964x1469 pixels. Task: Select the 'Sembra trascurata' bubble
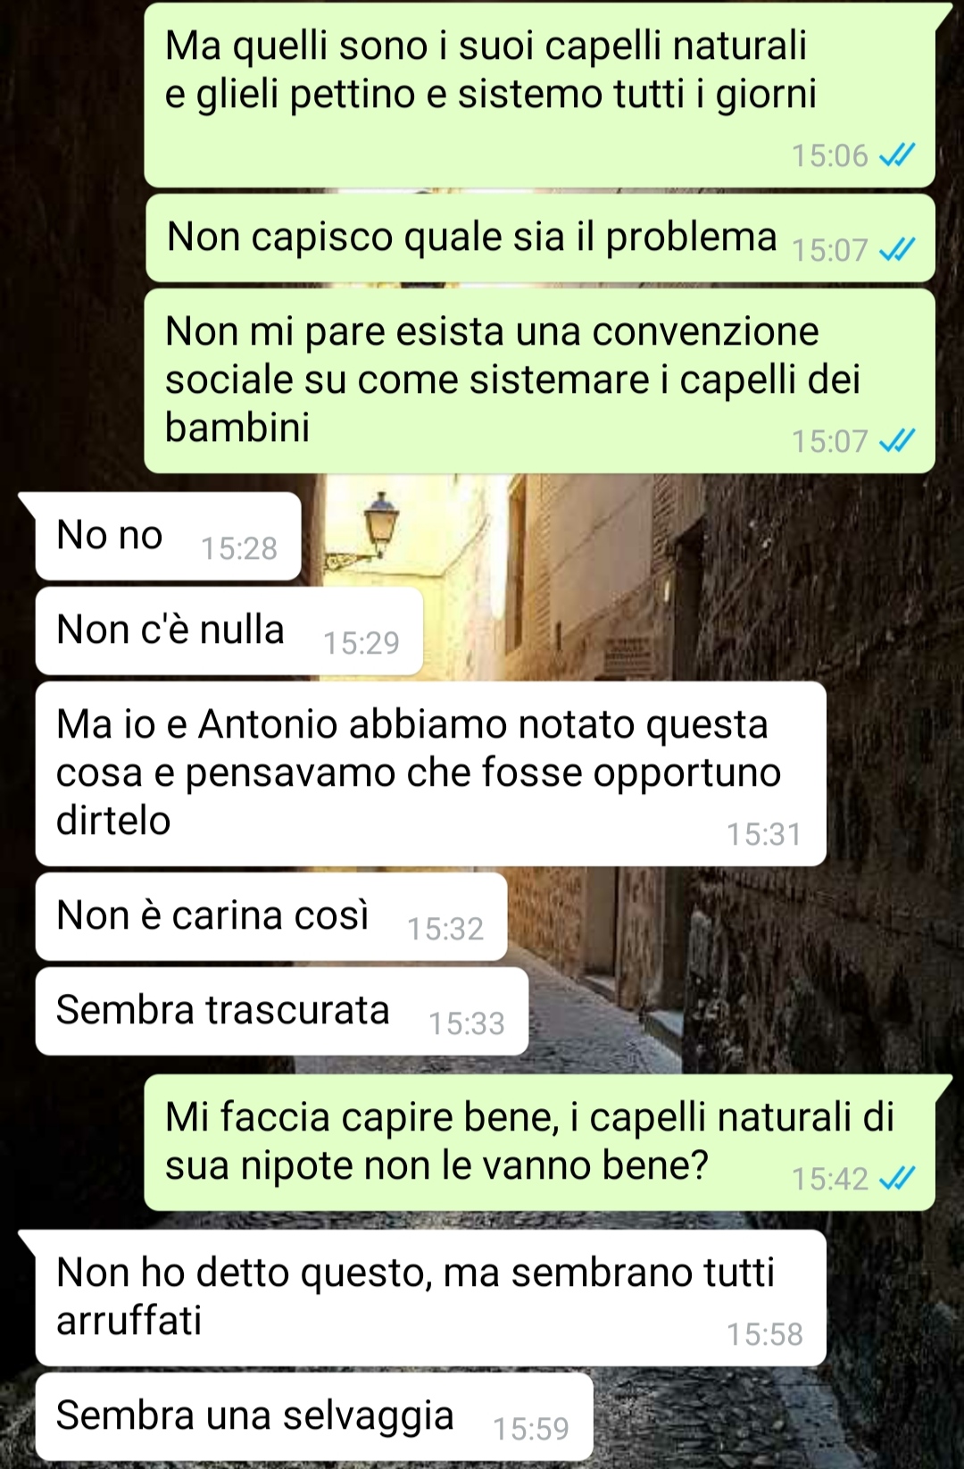pyautogui.click(x=282, y=1011)
